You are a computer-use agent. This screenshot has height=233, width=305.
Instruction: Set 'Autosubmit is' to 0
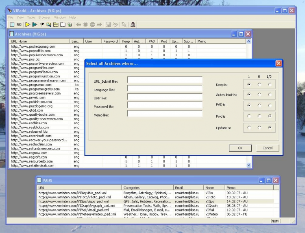(259, 95)
